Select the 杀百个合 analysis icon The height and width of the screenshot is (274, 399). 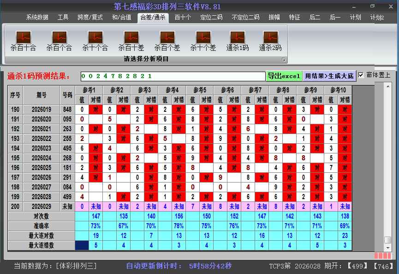coord(59,39)
